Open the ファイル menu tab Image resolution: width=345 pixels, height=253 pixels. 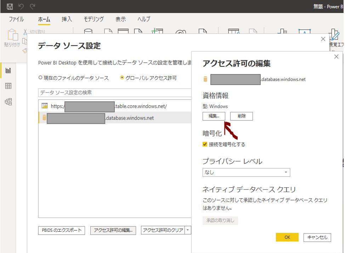[x=16, y=19]
